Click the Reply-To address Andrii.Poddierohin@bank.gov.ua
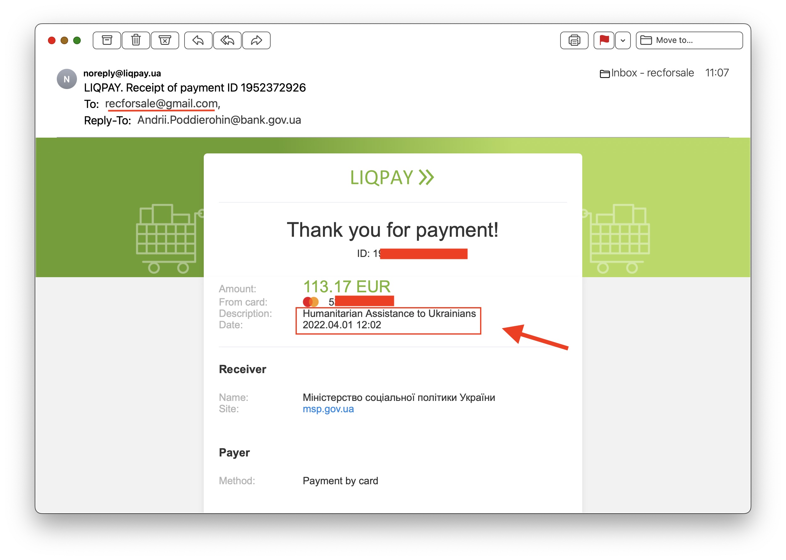 tap(219, 120)
